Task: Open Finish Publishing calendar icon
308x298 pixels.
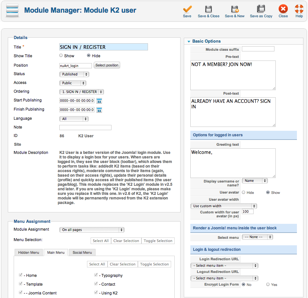Action: tap(99, 110)
